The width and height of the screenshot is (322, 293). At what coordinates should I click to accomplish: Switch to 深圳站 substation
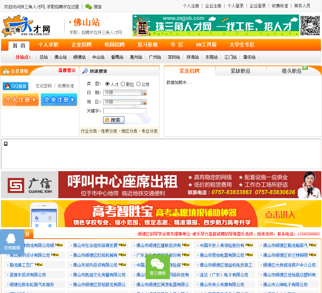click(x=174, y=57)
